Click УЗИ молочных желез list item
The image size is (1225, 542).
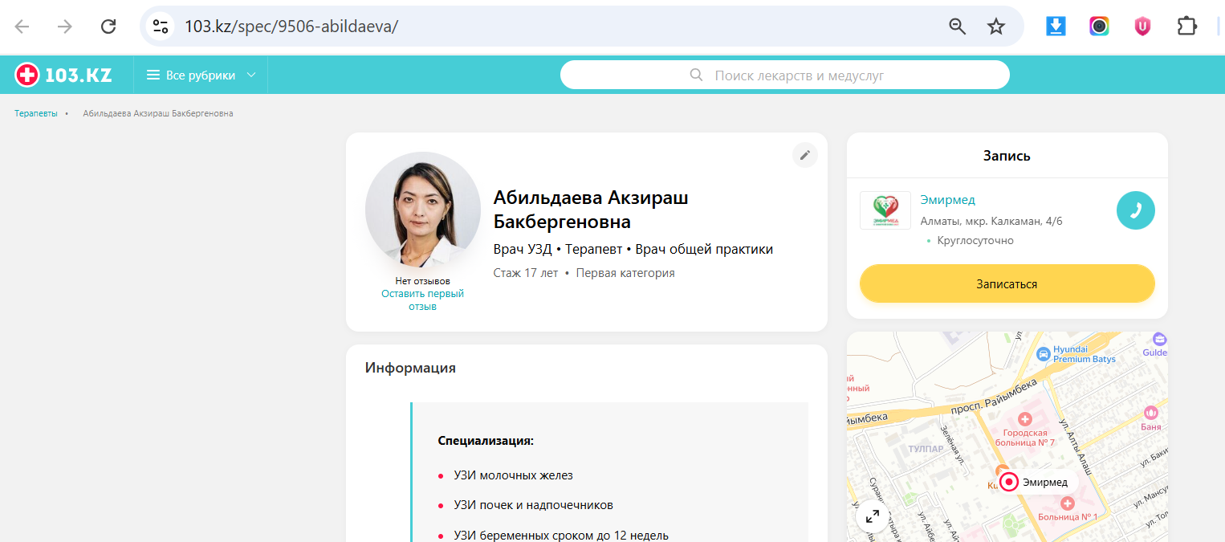[513, 475]
